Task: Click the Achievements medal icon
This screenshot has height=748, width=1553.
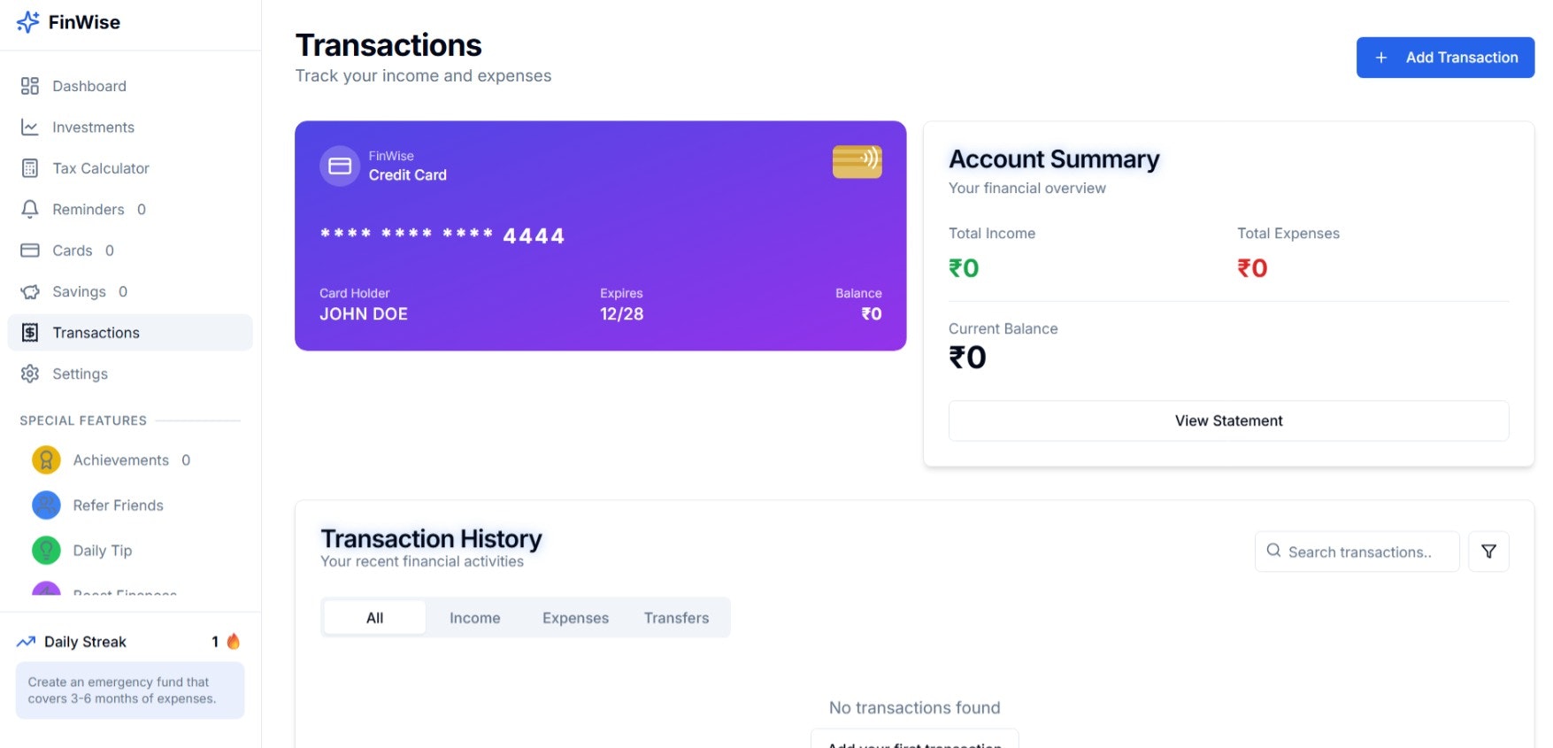Action: click(x=46, y=460)
